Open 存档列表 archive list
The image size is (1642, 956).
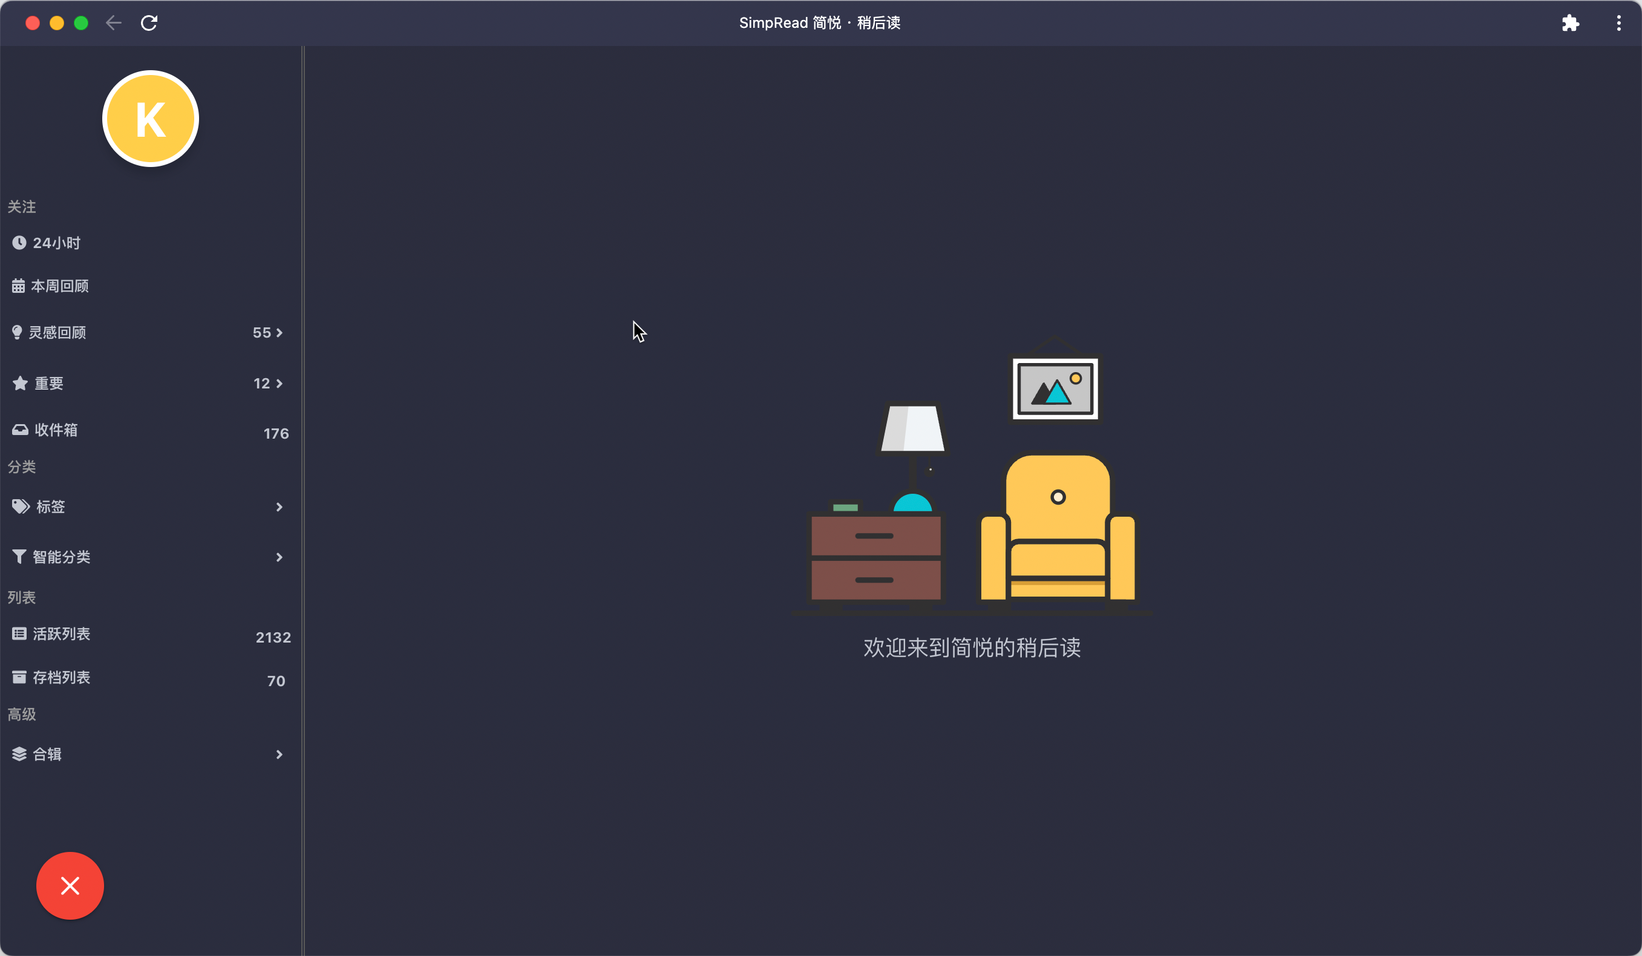coord(61,678)
